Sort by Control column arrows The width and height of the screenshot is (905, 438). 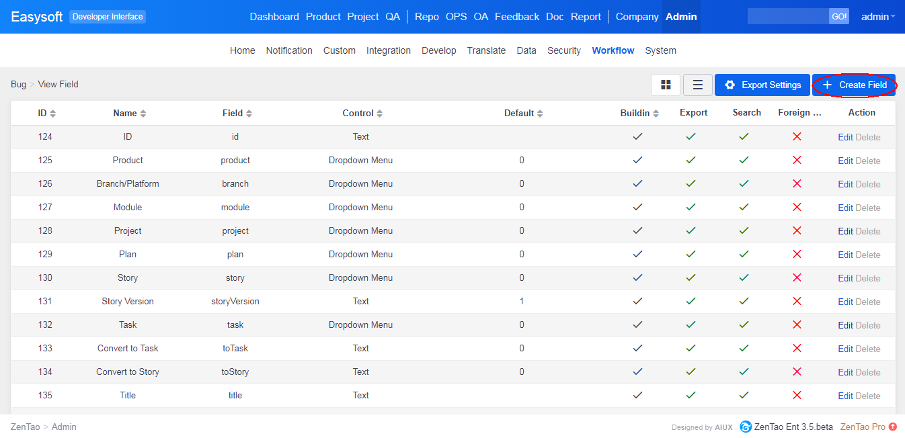(x=379, y=114)
